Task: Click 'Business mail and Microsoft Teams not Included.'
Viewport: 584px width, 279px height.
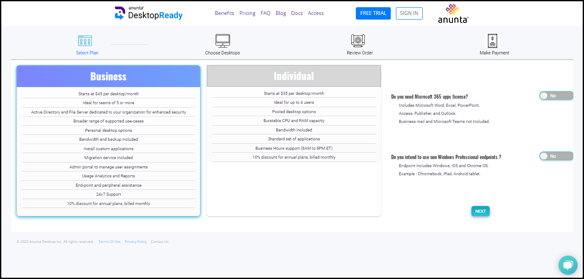Action: point(444,122)
